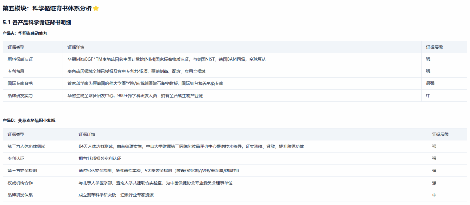The width and height of the screenshot is (470, 205).
Task: Click the product B label containing '麦角硫因小紫瓶'
Action: point(29,120)
